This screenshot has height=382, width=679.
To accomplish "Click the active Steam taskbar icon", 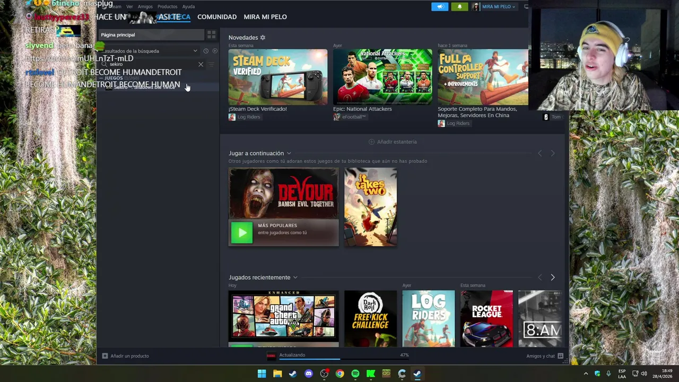I will click(417, 374).
